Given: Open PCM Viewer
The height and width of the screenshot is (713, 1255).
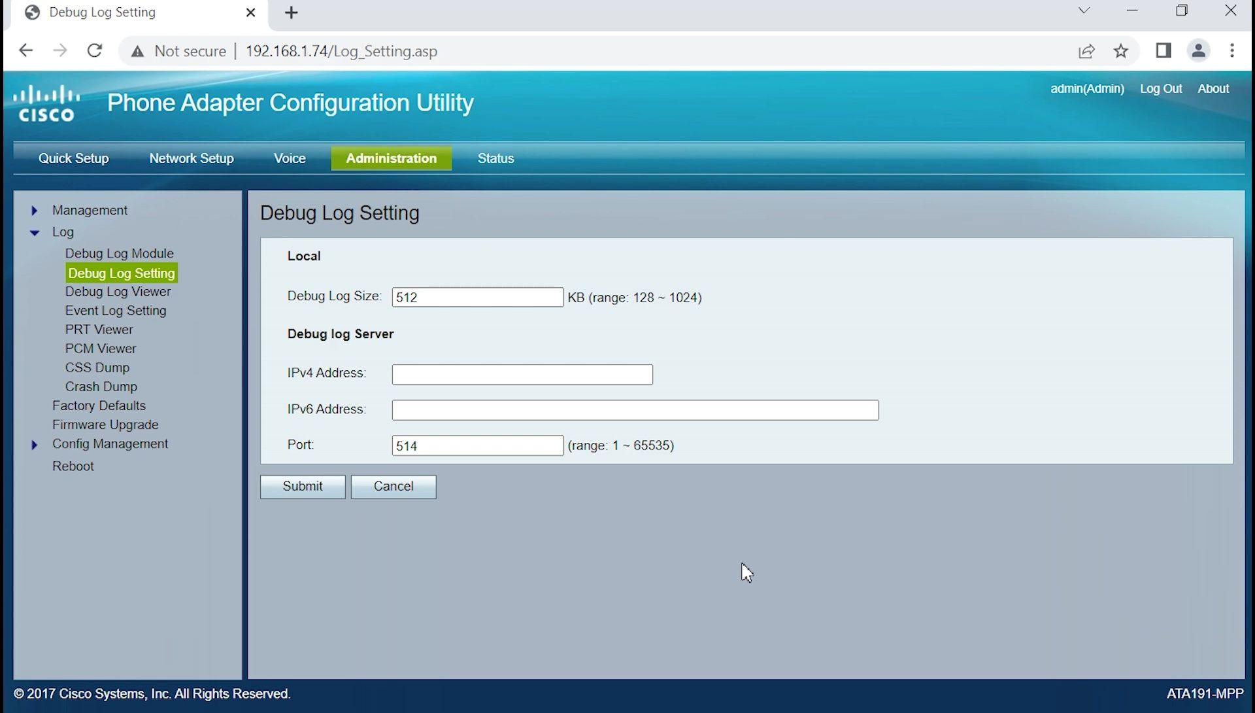Looking at the screenshot, I should [x=101, y=348].
